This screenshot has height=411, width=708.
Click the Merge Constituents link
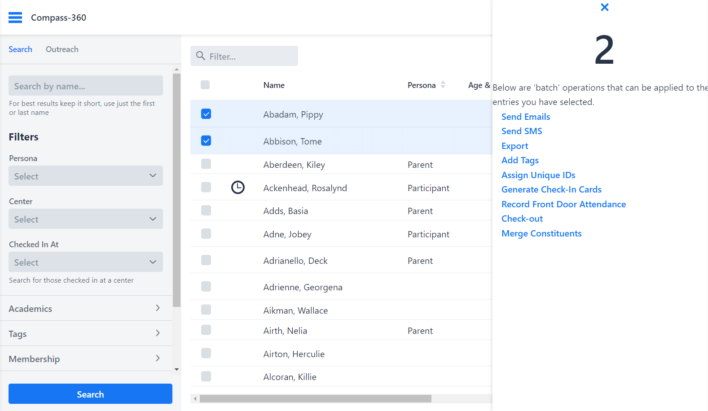(x=541, y=233)
